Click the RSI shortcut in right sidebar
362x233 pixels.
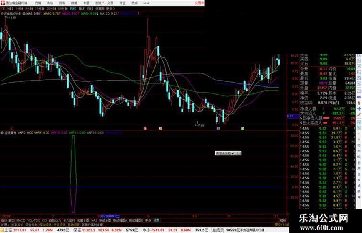pyautogui.click(x=359, y=97)
